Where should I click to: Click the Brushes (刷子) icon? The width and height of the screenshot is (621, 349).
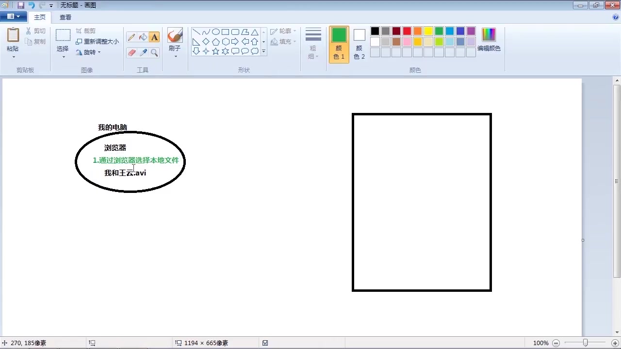point(175,35)
